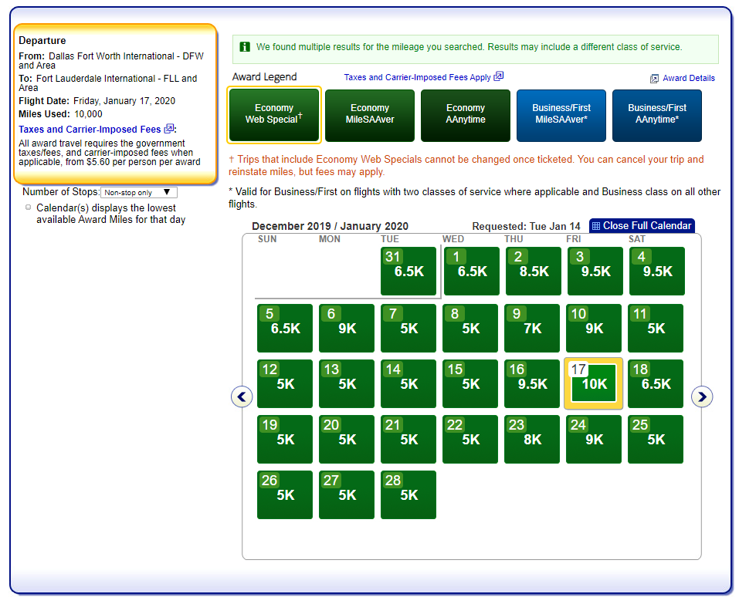739x604 pixels.
Task: Click calendar grid icon in Close Full Calendar
Action: [596, 226]
